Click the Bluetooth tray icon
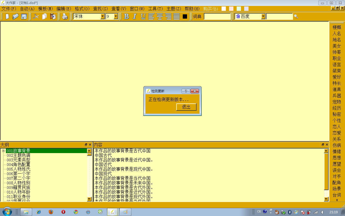Image resolution: width=345 pixels, height=216 pixels. point(290,212)
